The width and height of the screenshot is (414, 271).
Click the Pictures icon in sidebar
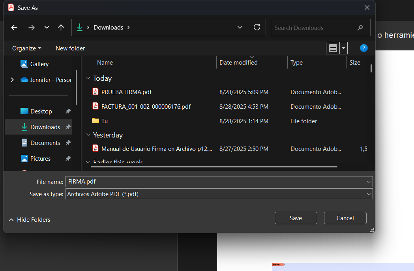click(24, 158)
